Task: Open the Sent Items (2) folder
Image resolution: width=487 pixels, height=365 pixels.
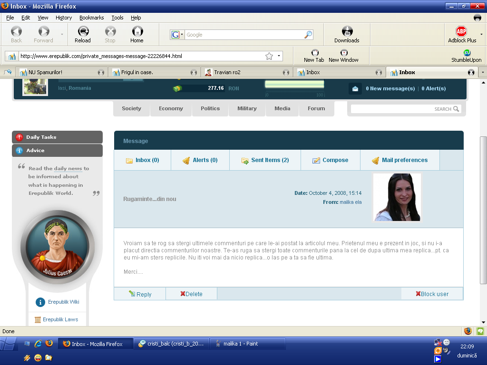Action: click(265, 160)
